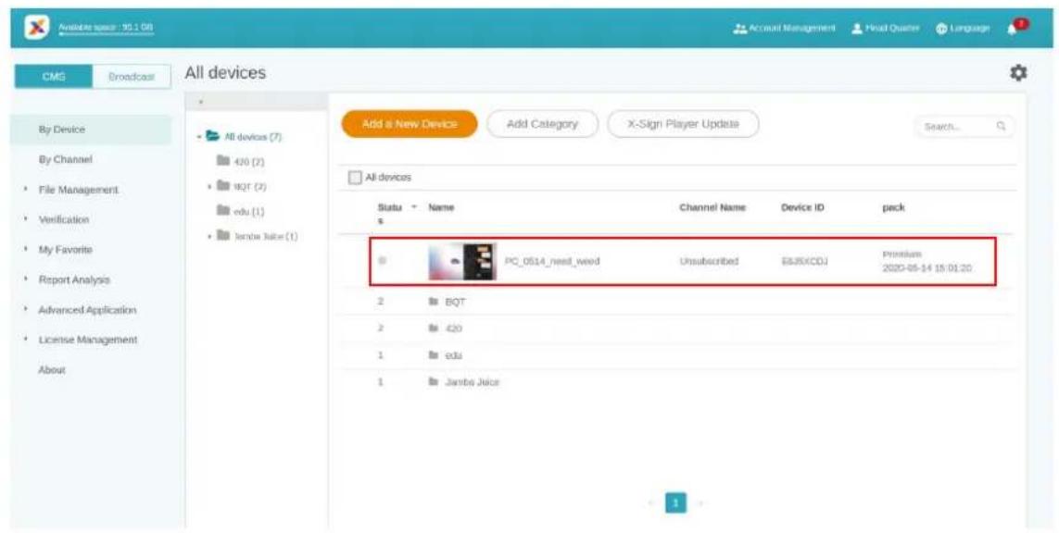Switch to the Broadcast tab

131,77
